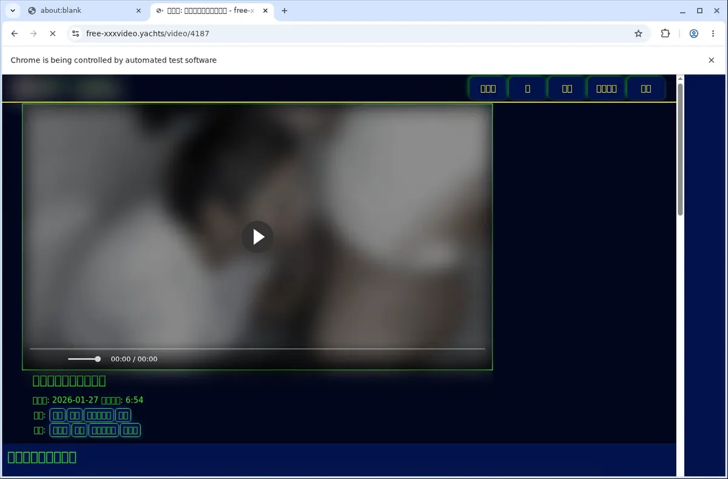The image size is (728, 479).
Task: Play the video with center play button
Action: [x=258, y=236]
